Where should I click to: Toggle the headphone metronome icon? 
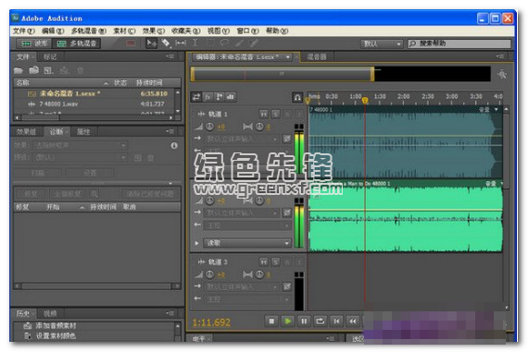(x=297, y=97)
